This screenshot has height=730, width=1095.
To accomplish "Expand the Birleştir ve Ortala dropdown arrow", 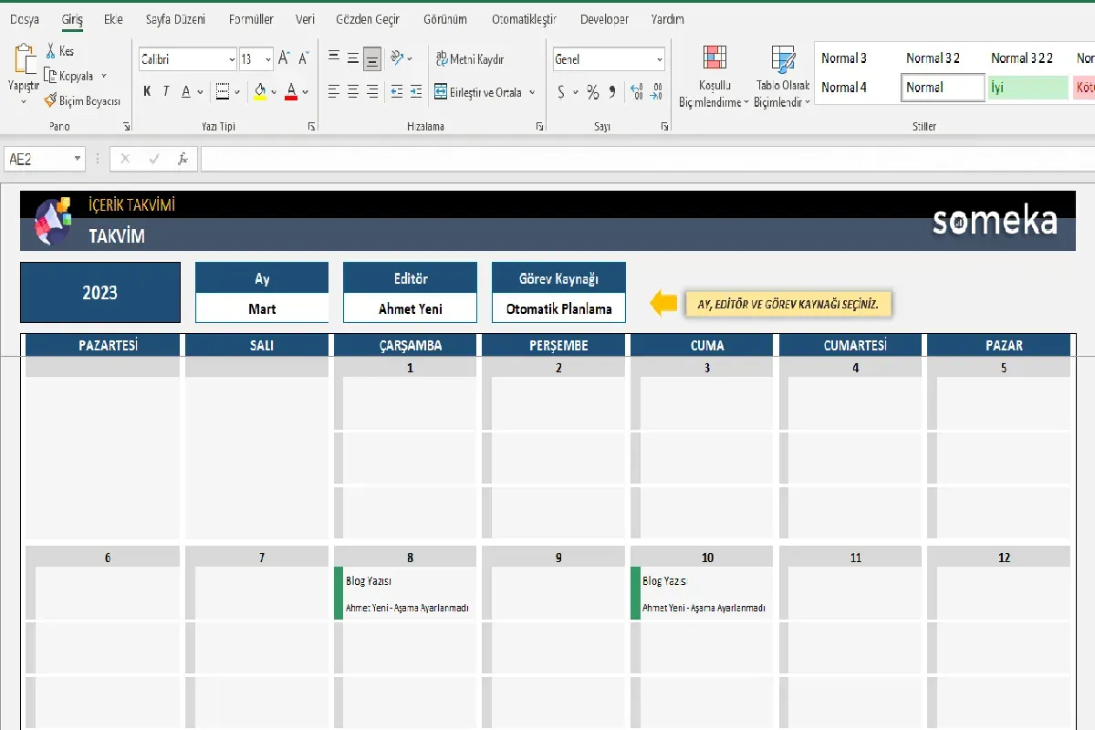I will point(530,92).
